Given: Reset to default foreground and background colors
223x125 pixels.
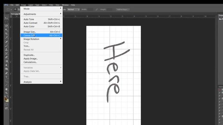Looking at the screenshot, I should pyautogui.click(x=5, y=96).
